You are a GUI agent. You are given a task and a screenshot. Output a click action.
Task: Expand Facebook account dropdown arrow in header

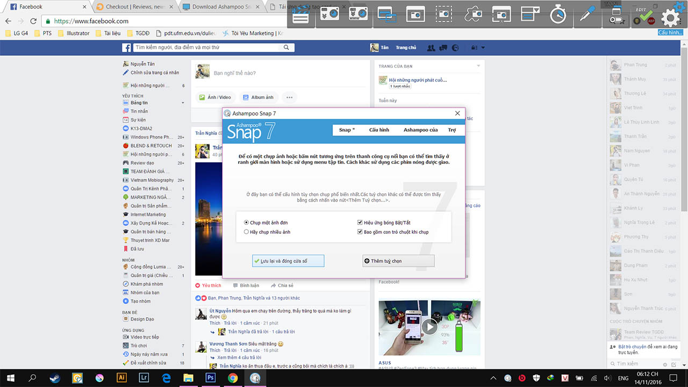click(483, 48)
